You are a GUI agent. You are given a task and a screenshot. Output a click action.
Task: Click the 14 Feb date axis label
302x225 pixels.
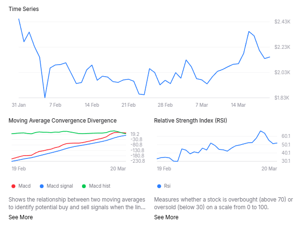click(92, 104)
